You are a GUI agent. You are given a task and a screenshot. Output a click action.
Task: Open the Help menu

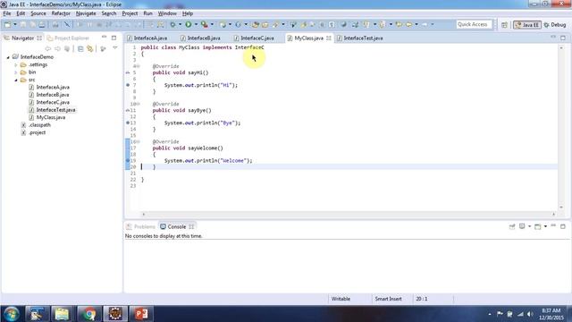[188, 13]
